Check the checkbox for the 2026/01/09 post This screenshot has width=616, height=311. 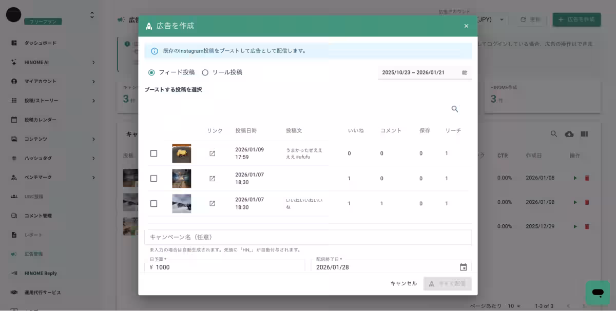coord(153,152)
